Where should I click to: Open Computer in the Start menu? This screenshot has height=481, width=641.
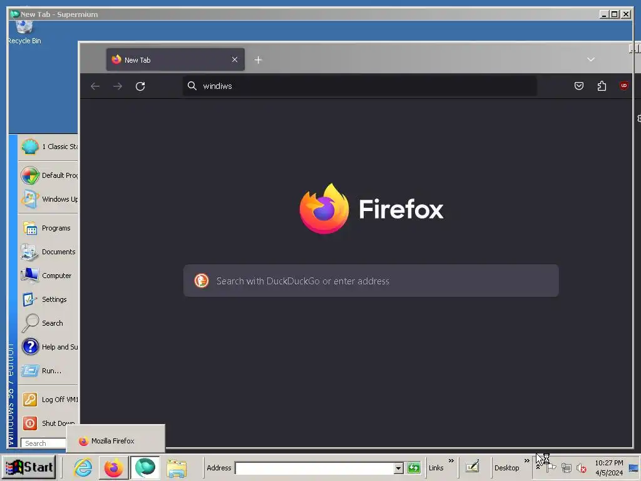(48, 276)
